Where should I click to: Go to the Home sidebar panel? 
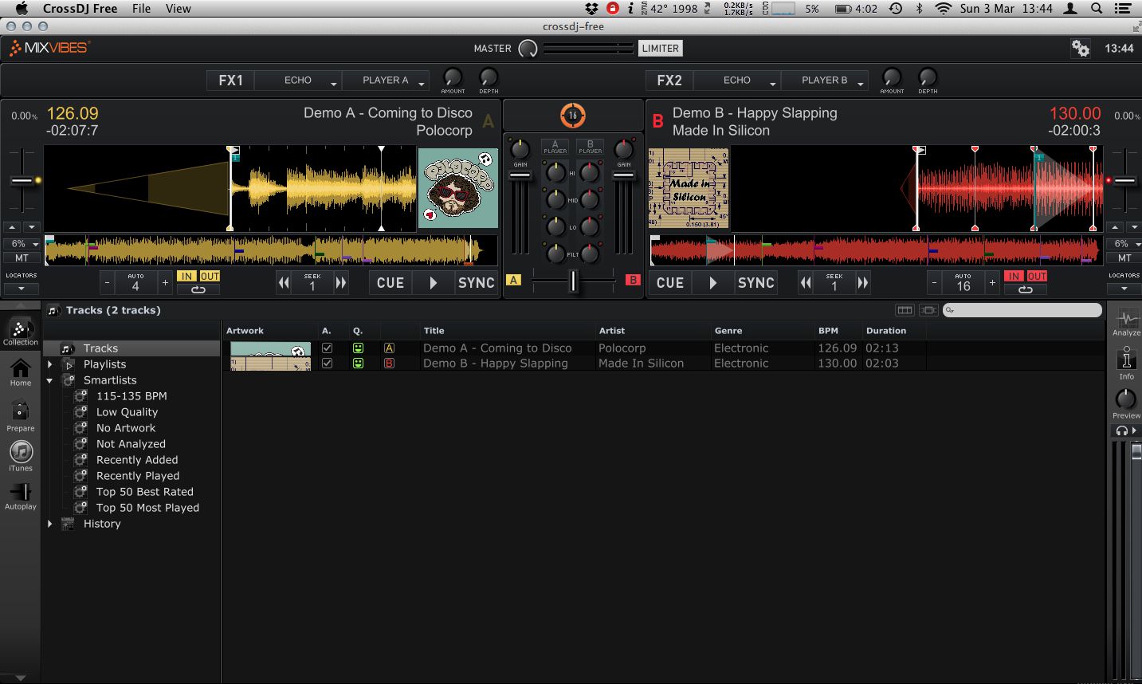(21, 371)
